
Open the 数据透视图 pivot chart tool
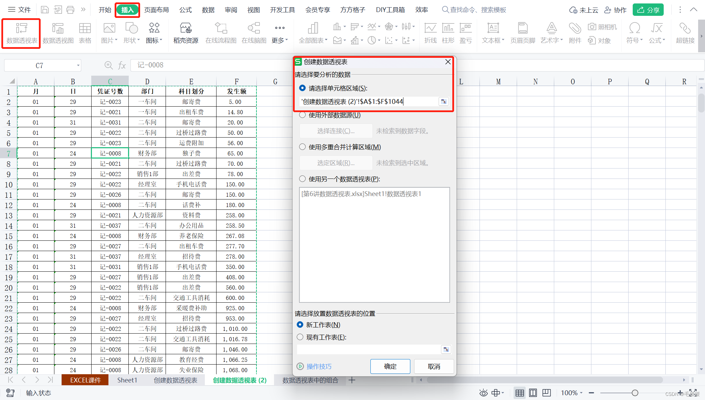pyautogui.click(x=58, y=33)
